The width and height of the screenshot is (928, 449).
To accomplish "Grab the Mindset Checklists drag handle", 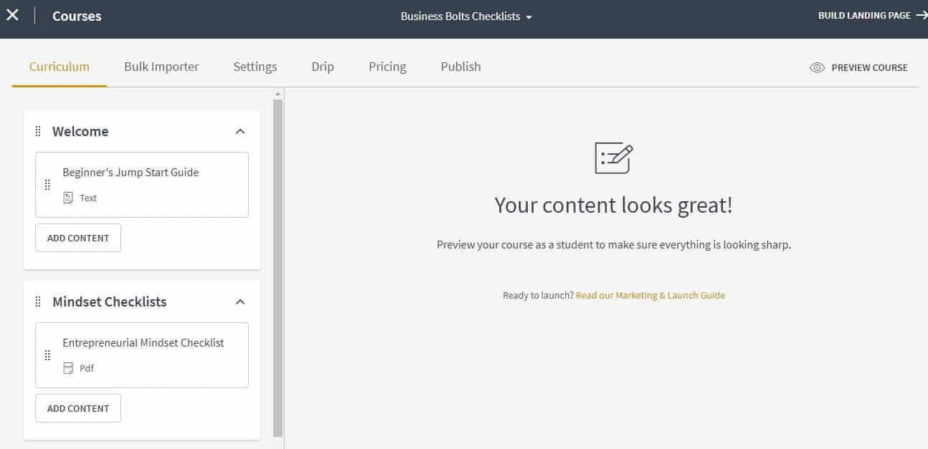I will [38, 301].
